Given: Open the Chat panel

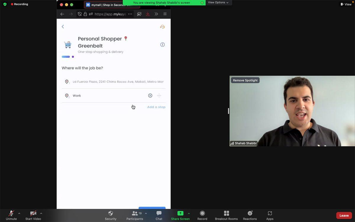Looking at the screenshot, I should (159, 215).
